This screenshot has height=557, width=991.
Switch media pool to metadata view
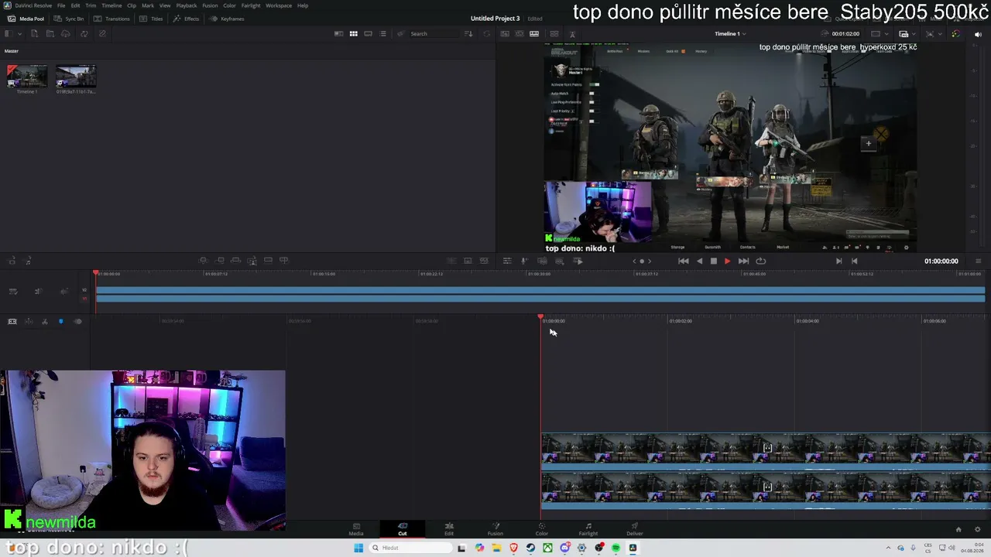(x=338, y=34)
